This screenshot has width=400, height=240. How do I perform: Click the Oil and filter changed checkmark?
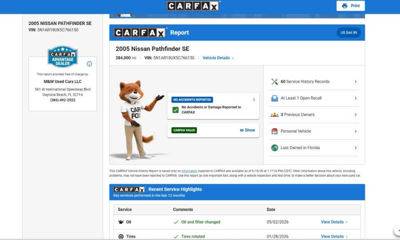click(x=176, y=222)
